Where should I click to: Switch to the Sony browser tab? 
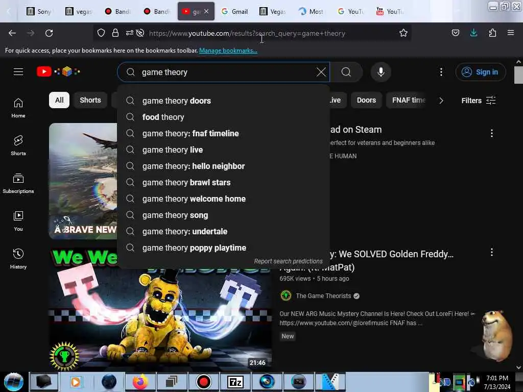click(x=39, y=11)
